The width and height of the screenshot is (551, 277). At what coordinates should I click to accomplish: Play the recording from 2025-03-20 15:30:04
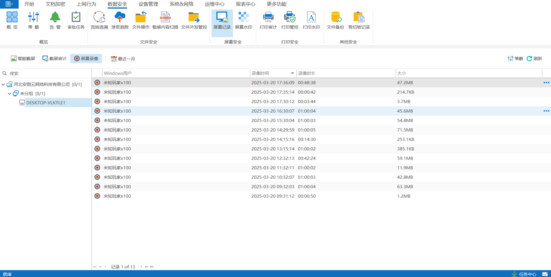click(97, 120)
